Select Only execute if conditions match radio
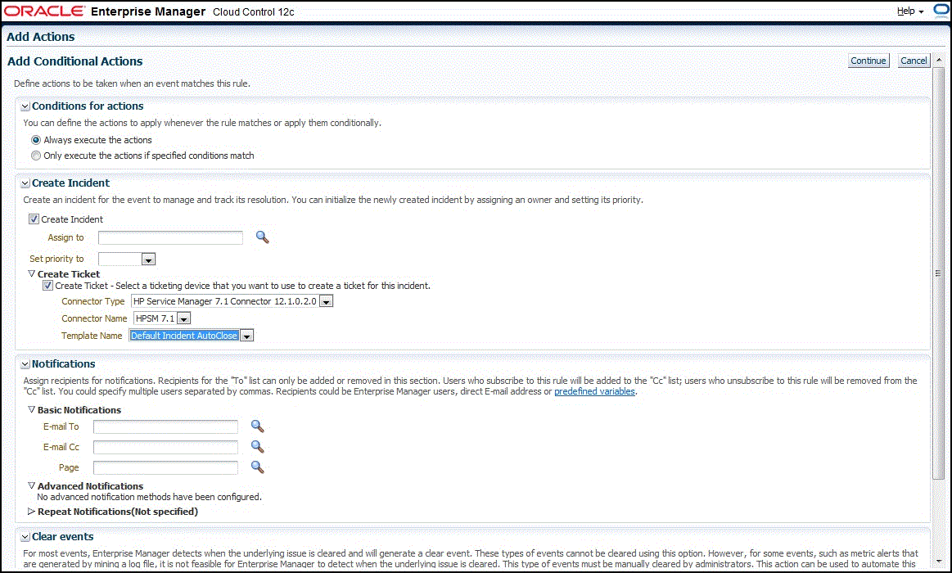Screen dimensions: 952x573 [x=36, y=156]
